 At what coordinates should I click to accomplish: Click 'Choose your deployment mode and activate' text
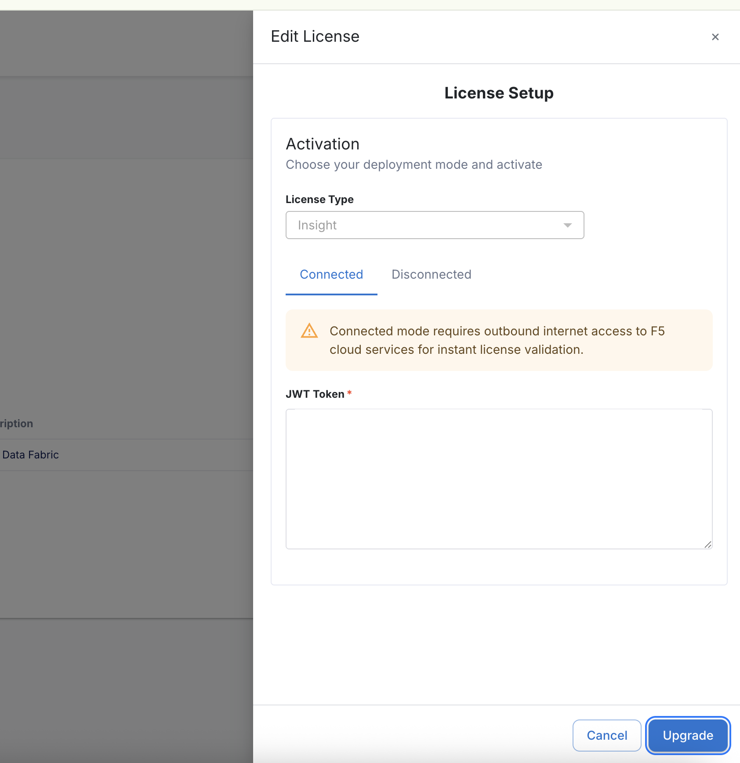tap(414, 164)
